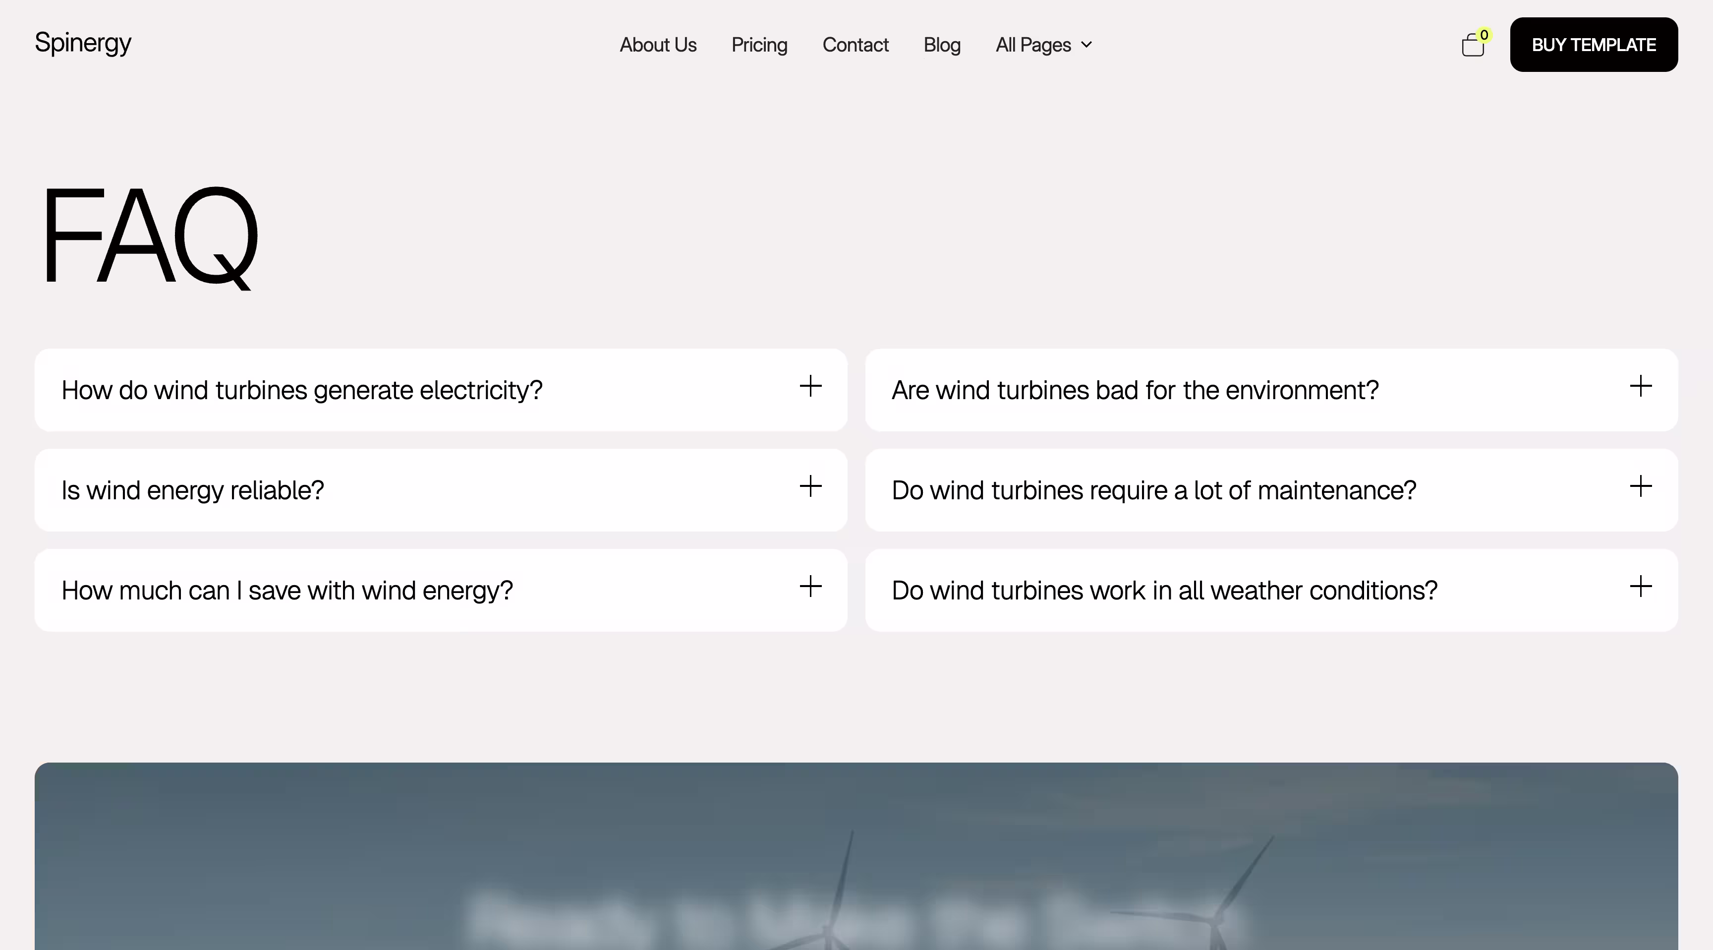Image resolution: width=1713 pixels, height=950 pixels.
Task: Click the Spinergy logo link
Action: pyautogui.click(x=83, y=43)
